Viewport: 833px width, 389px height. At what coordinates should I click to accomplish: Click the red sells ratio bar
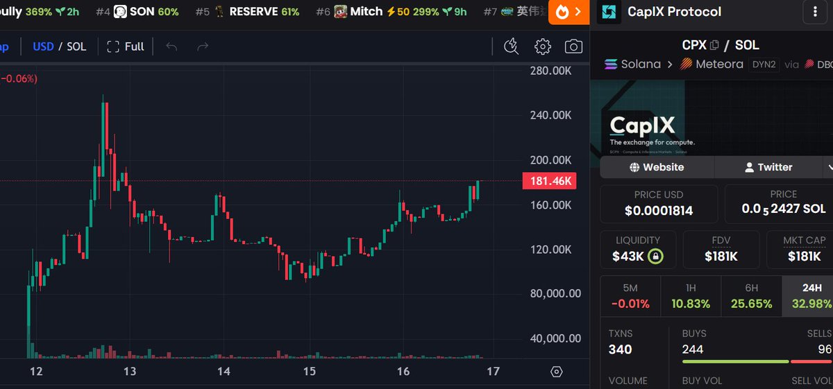point(811,361)
